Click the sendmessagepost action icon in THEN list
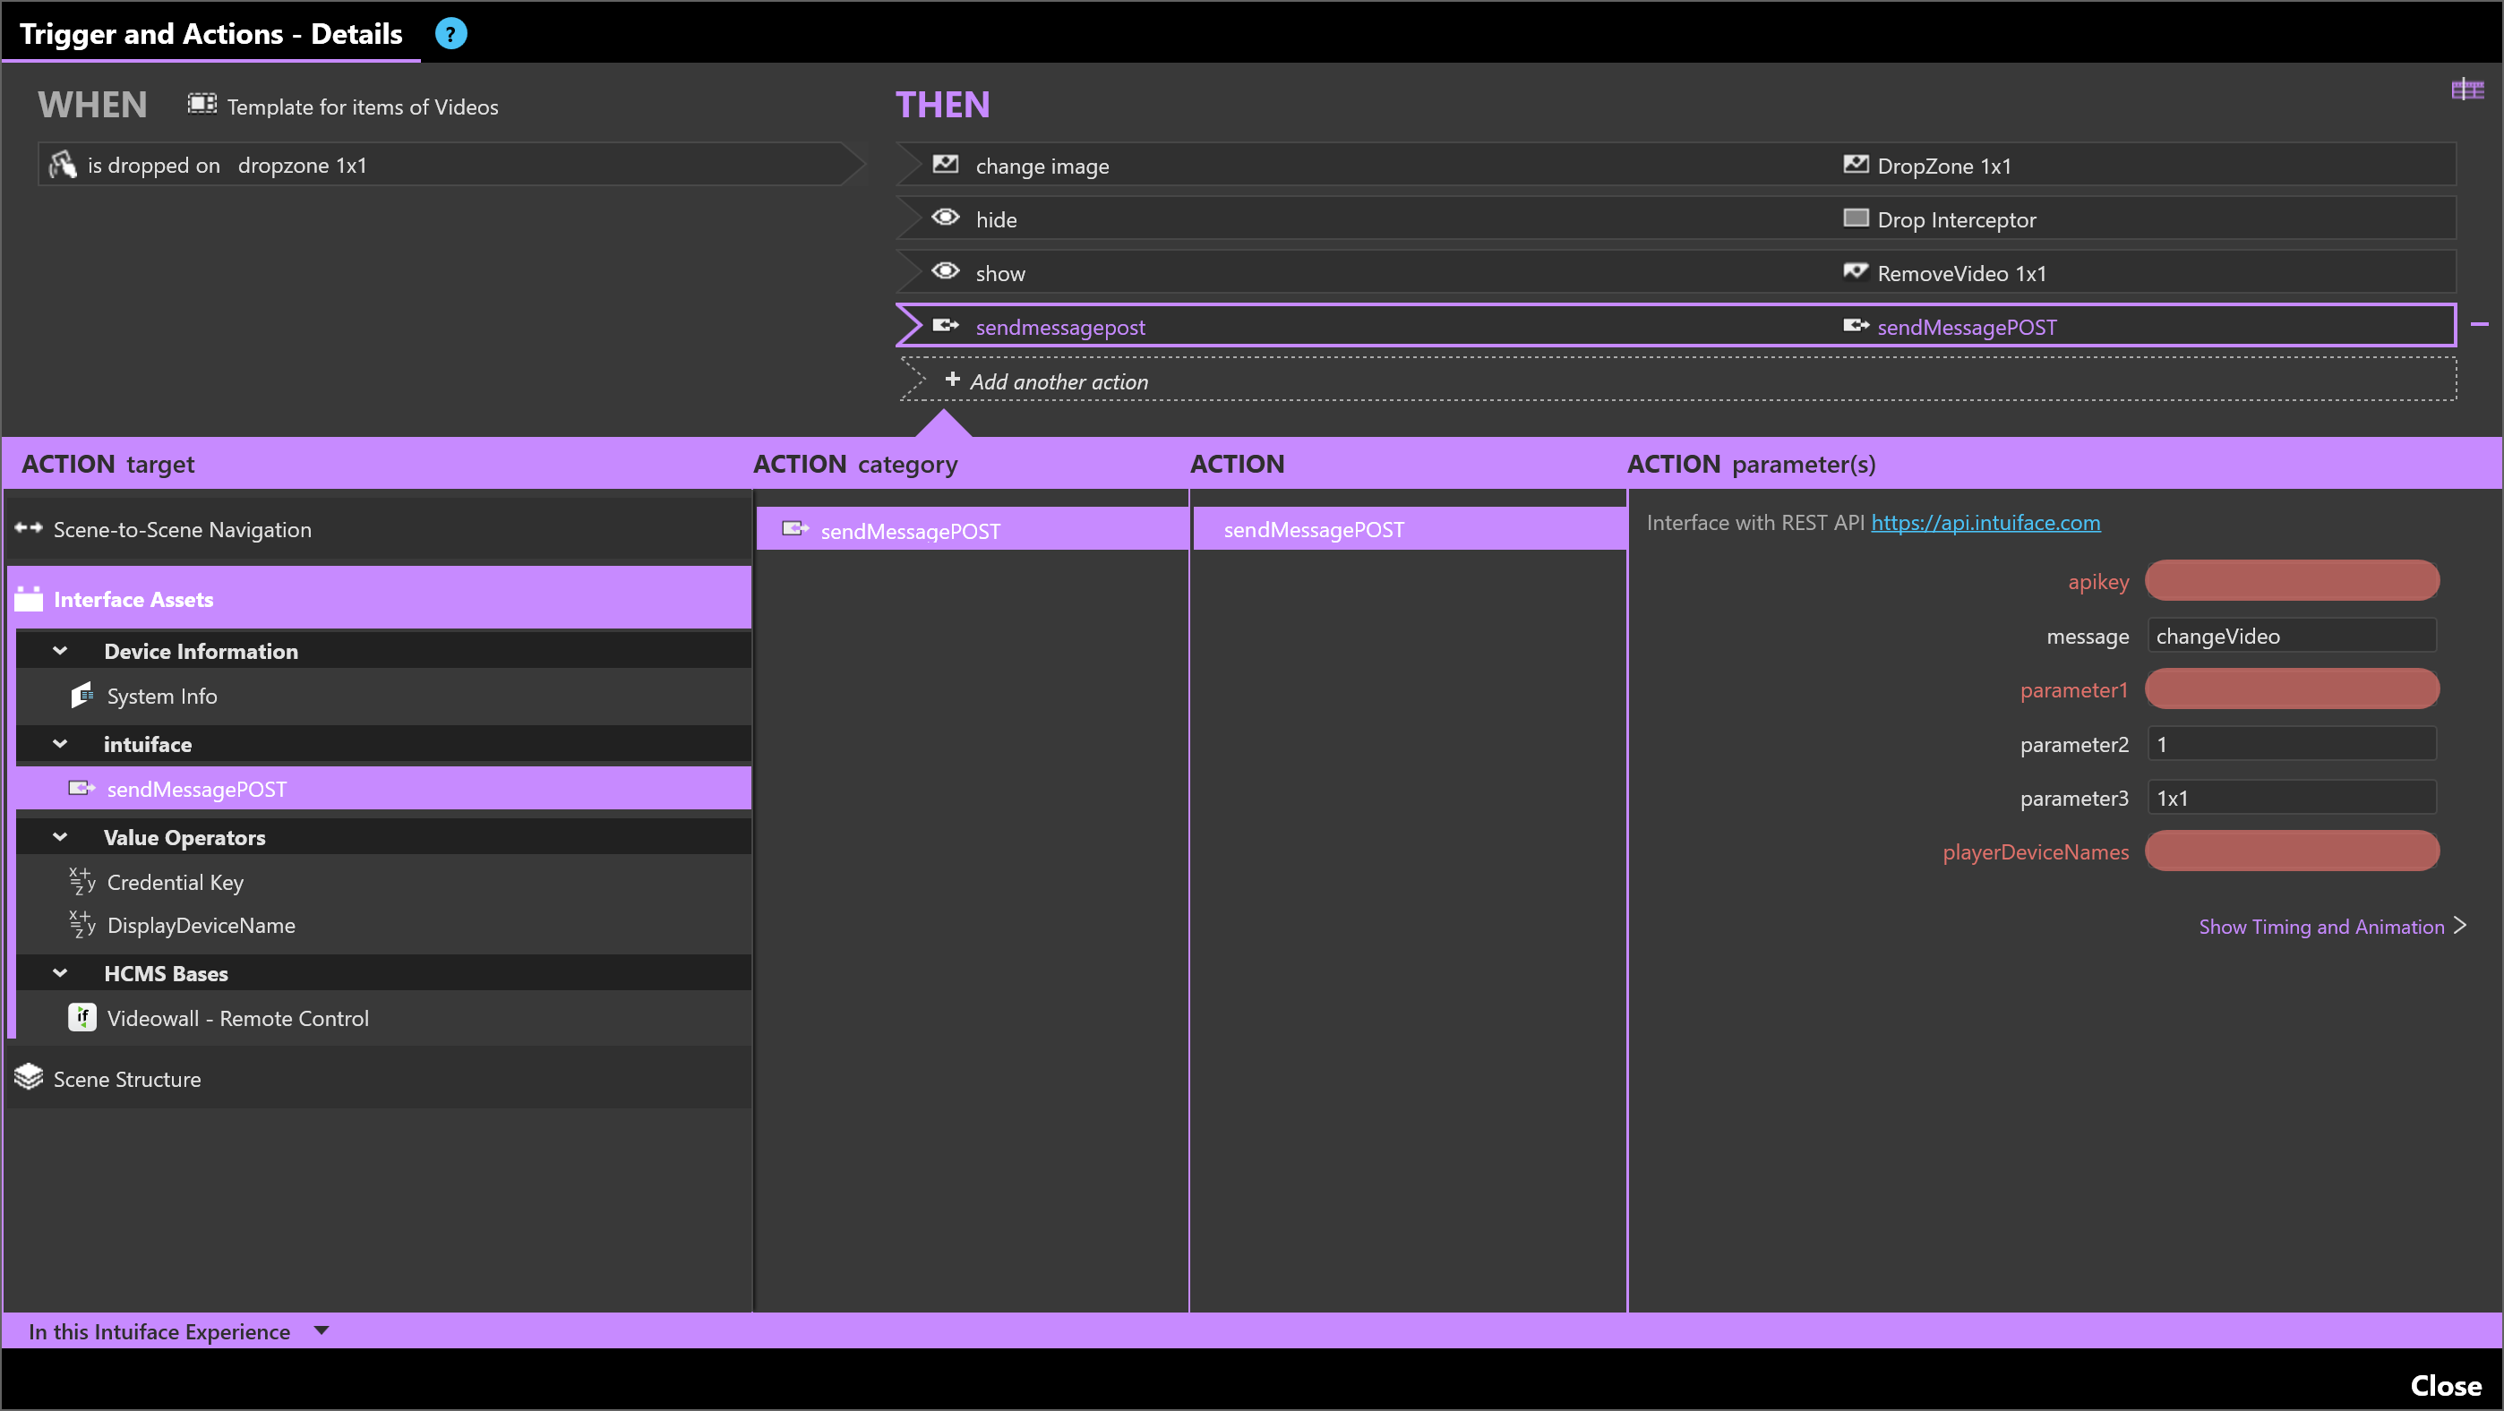Viewport: 2504px width, 1411px height. [x=945, y=326]
